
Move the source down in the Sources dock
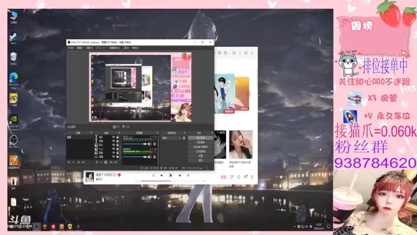[115, 162]
